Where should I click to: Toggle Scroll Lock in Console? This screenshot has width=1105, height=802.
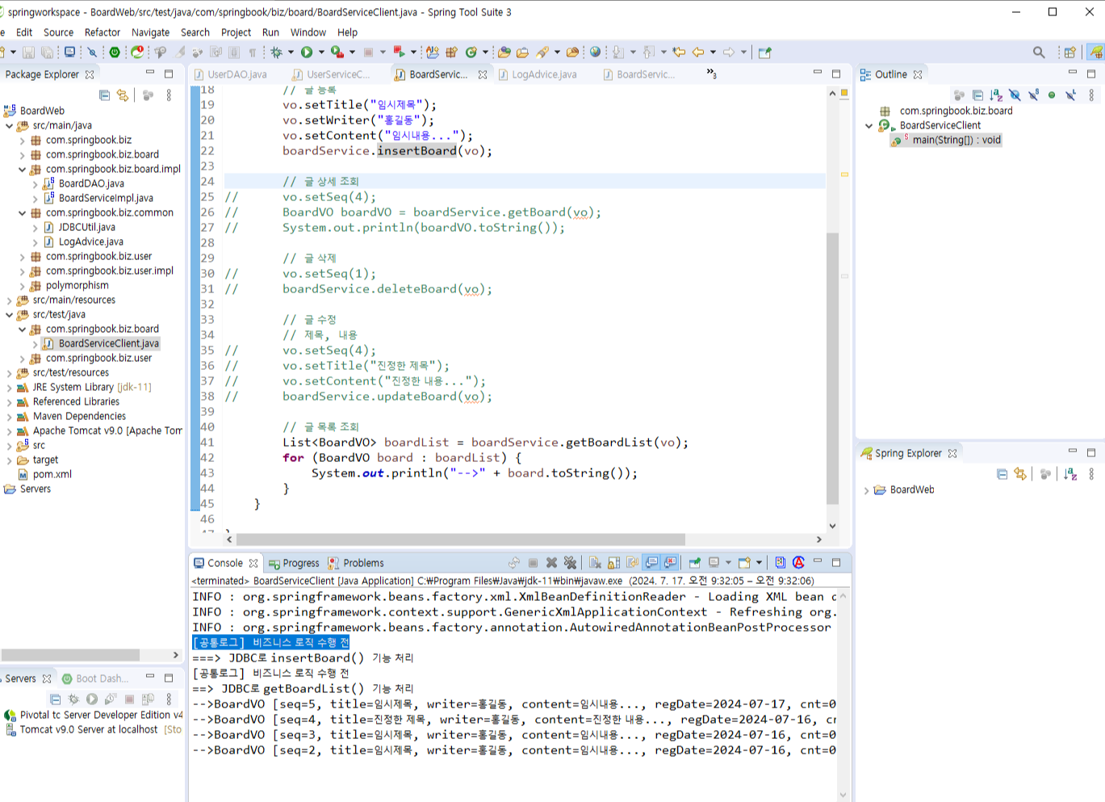coord(613,563)
